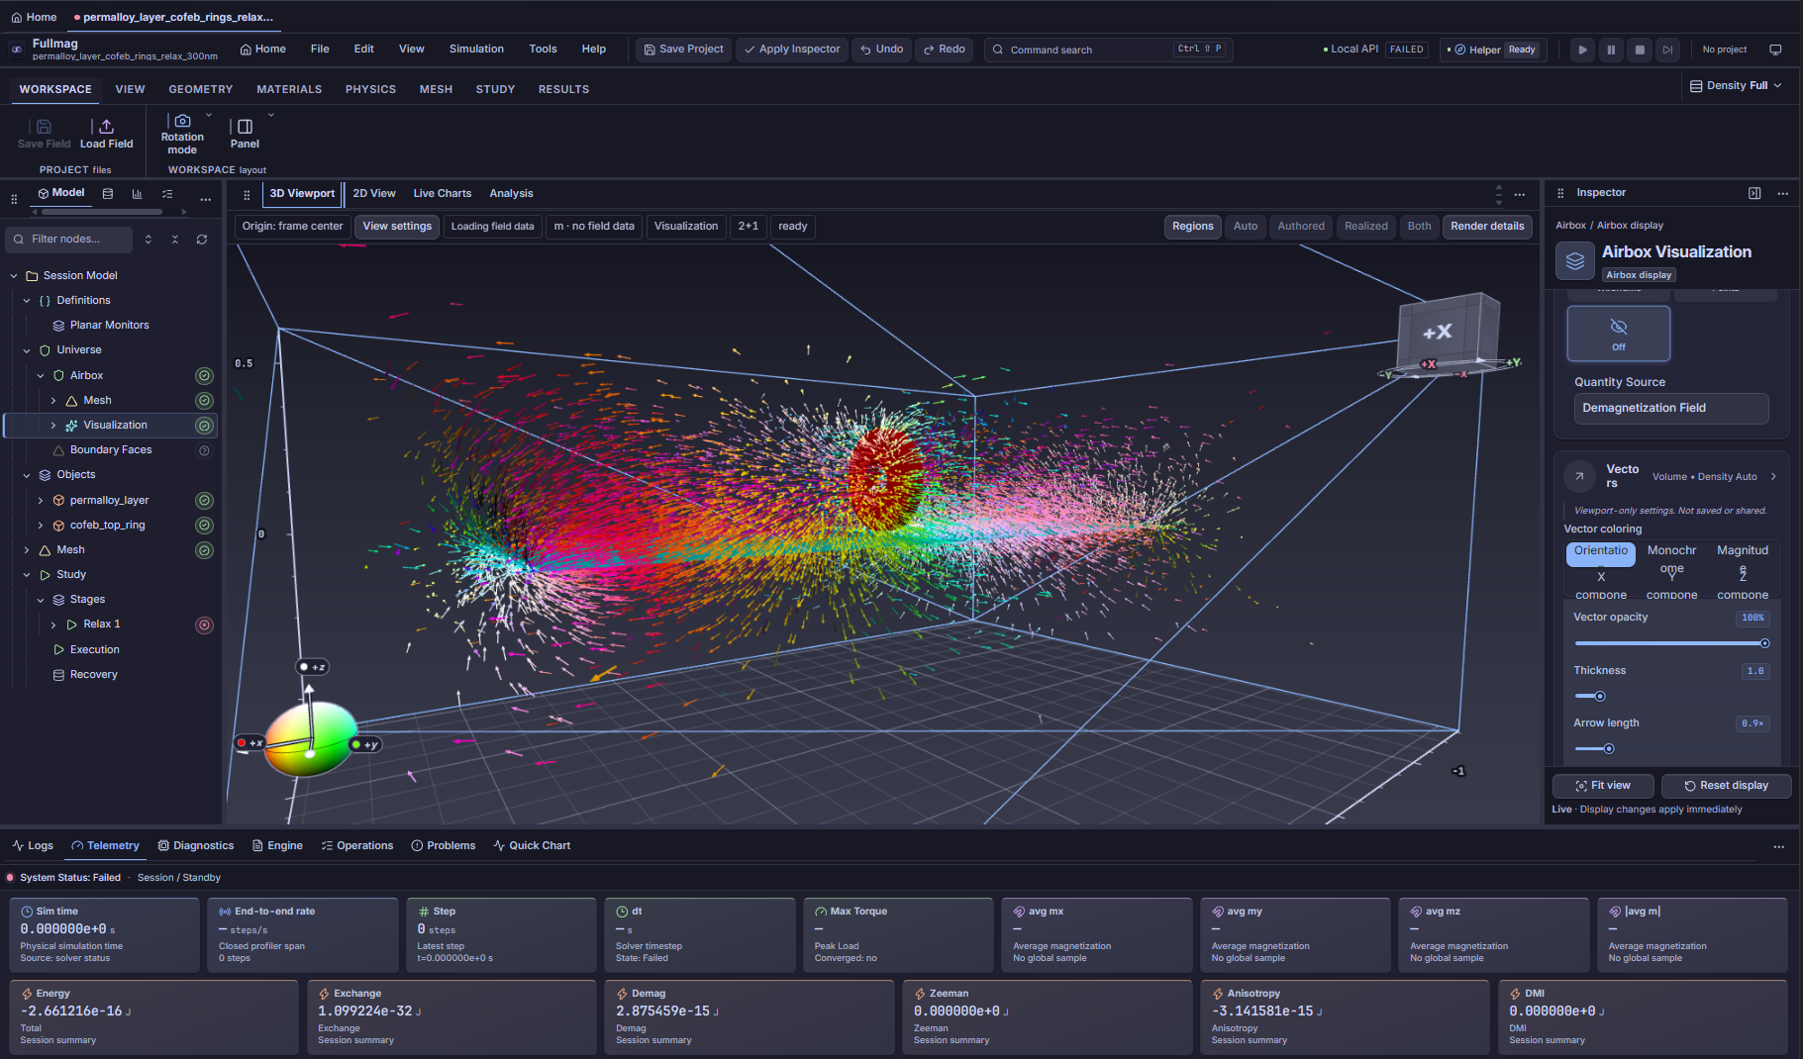Open Density Full dropdown

pyautogui.click(x=1736, y=86)
